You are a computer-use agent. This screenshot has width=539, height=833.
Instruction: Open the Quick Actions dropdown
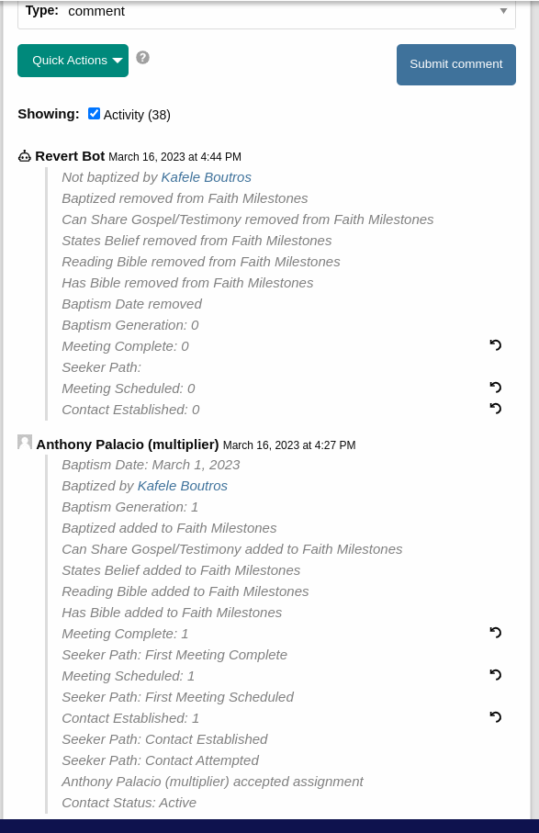pos(73,61)
